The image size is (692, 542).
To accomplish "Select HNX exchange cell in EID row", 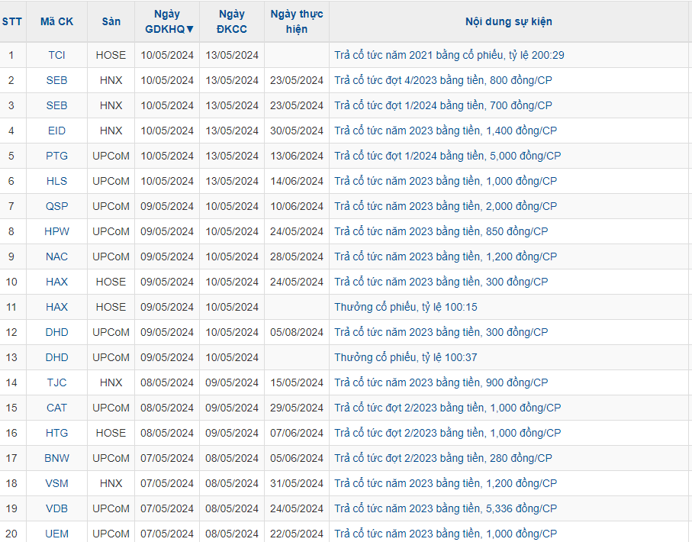I will point(111,131).
